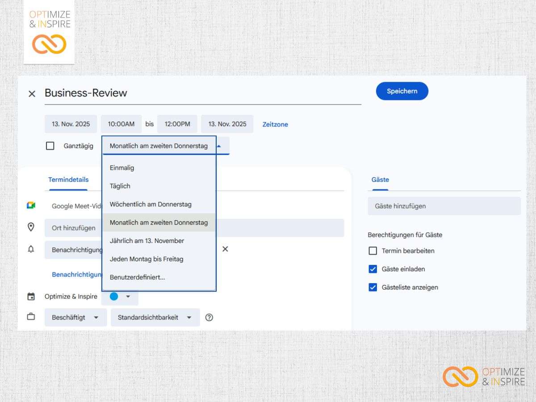Close the event editor with X
The height and width of the screenshot is (402, 536).
click(x=32, y=93)
